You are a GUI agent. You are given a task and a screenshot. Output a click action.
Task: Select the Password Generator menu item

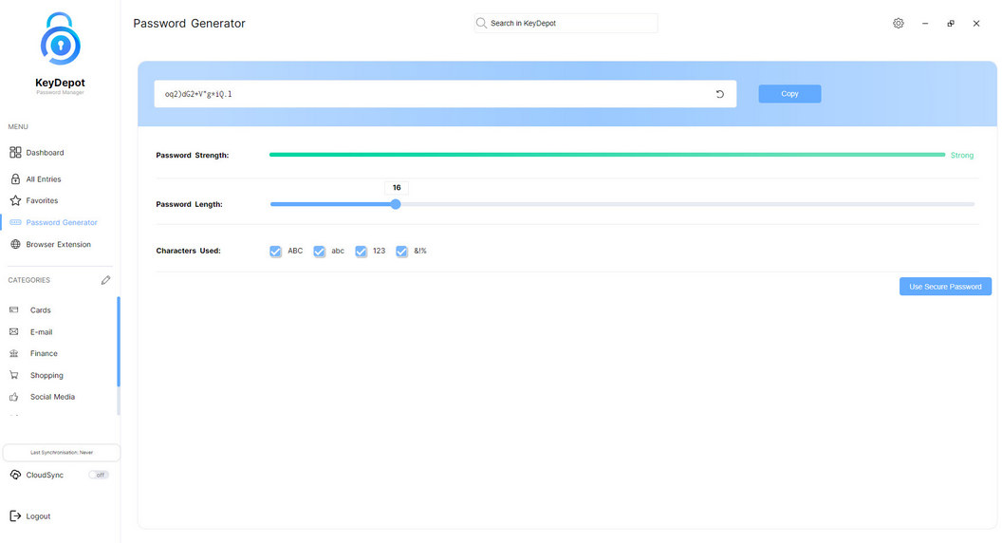[60, 222]
